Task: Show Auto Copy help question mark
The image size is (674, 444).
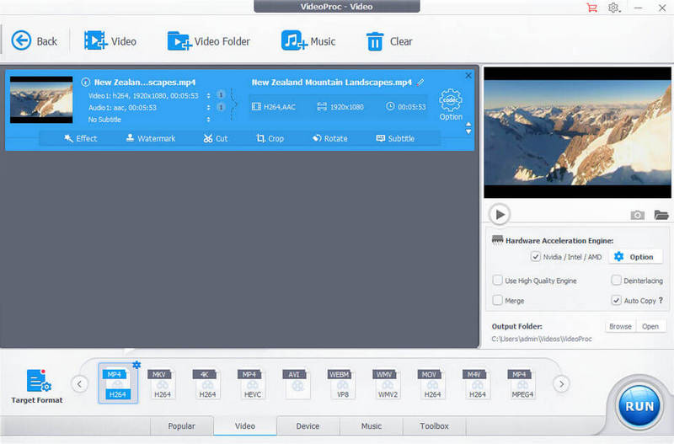Action: (661, 300)
